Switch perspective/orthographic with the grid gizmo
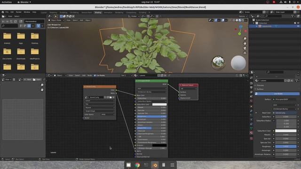The image size is (301, 169). click(245, 53)
